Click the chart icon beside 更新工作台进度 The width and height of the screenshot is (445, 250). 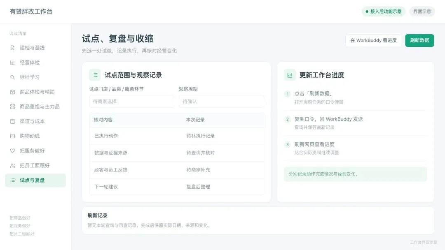pyautogui.click(x=290, y=75)
